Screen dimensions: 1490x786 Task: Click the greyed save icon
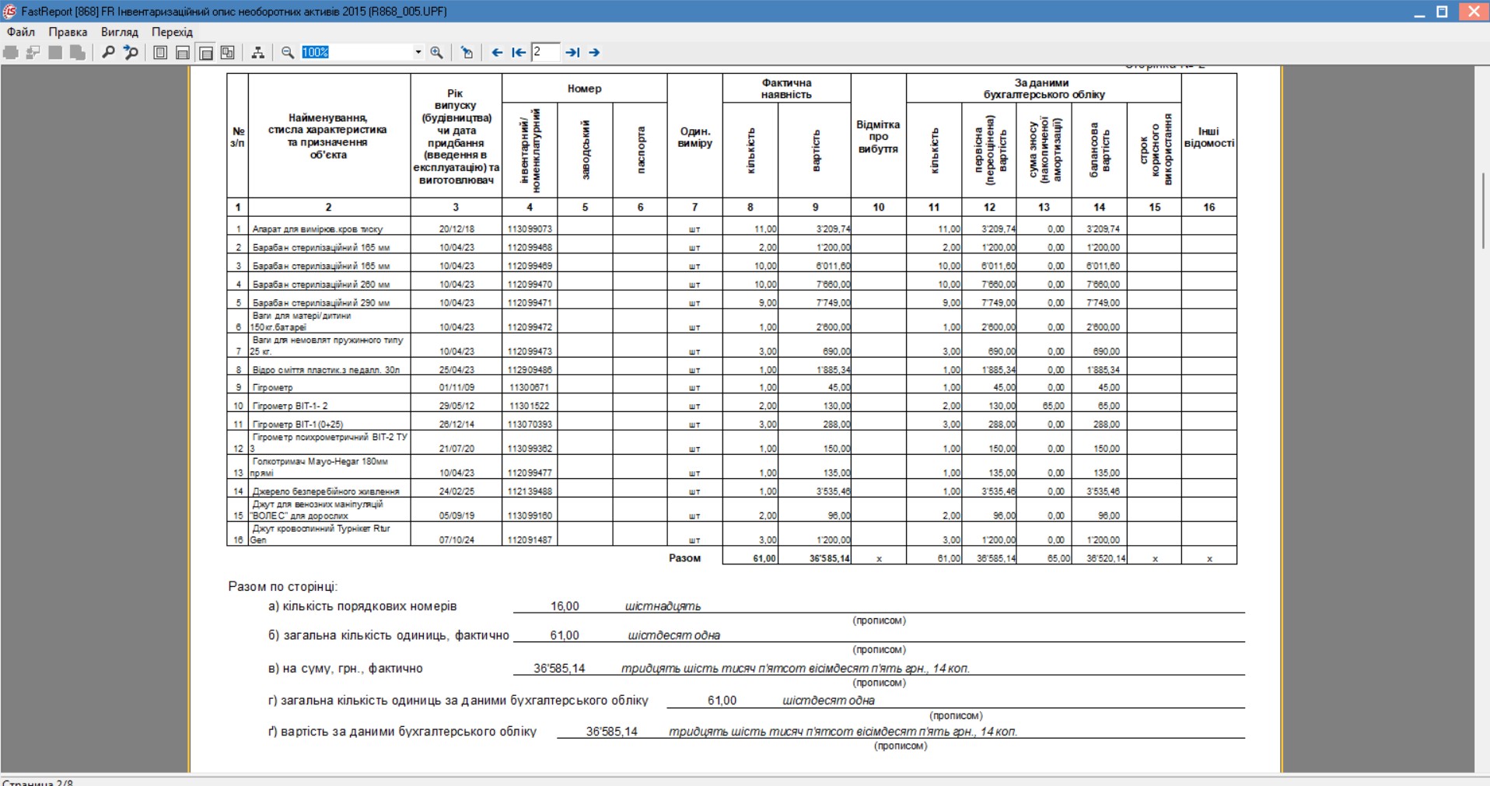click(x=55, y=52)
